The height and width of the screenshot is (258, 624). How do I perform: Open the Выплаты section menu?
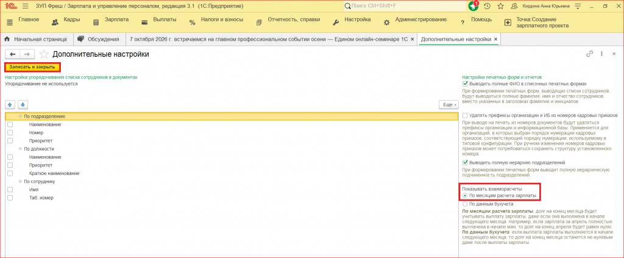pos(163,20)
